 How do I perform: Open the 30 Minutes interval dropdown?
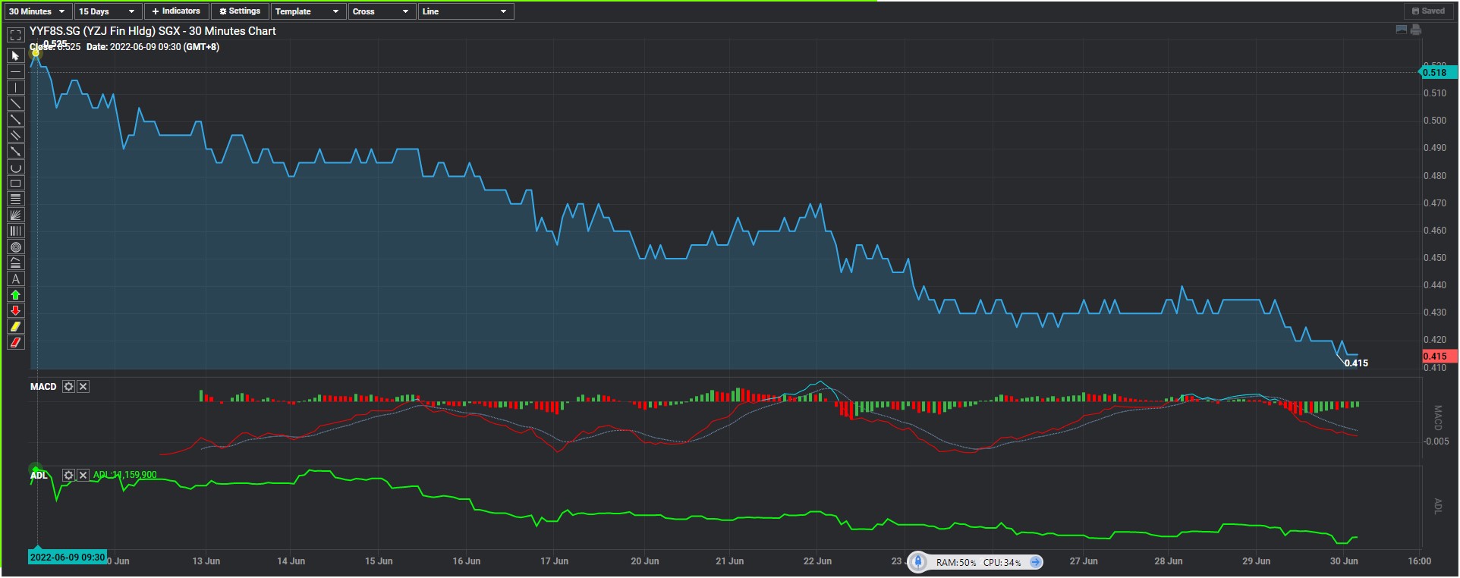tap(36, 11)
